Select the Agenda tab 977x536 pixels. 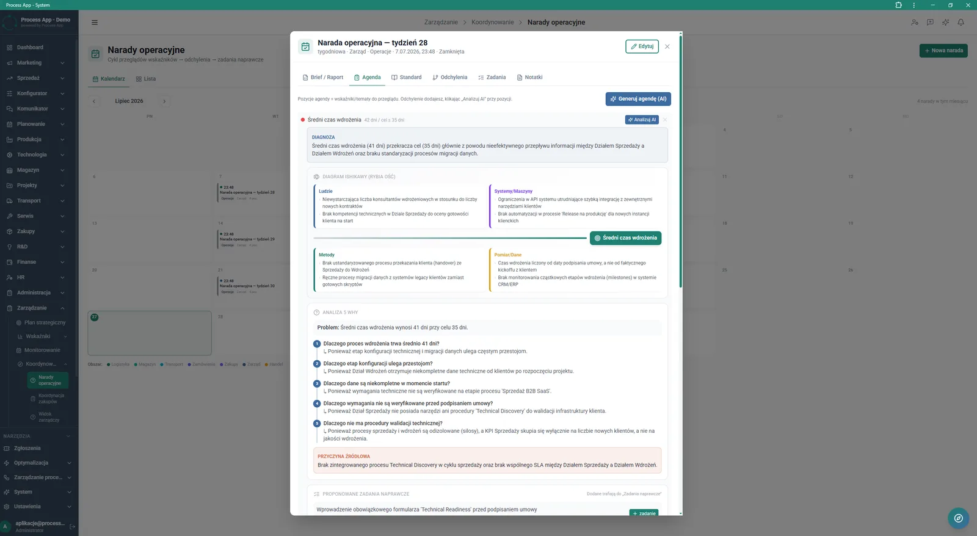(368, 78)
